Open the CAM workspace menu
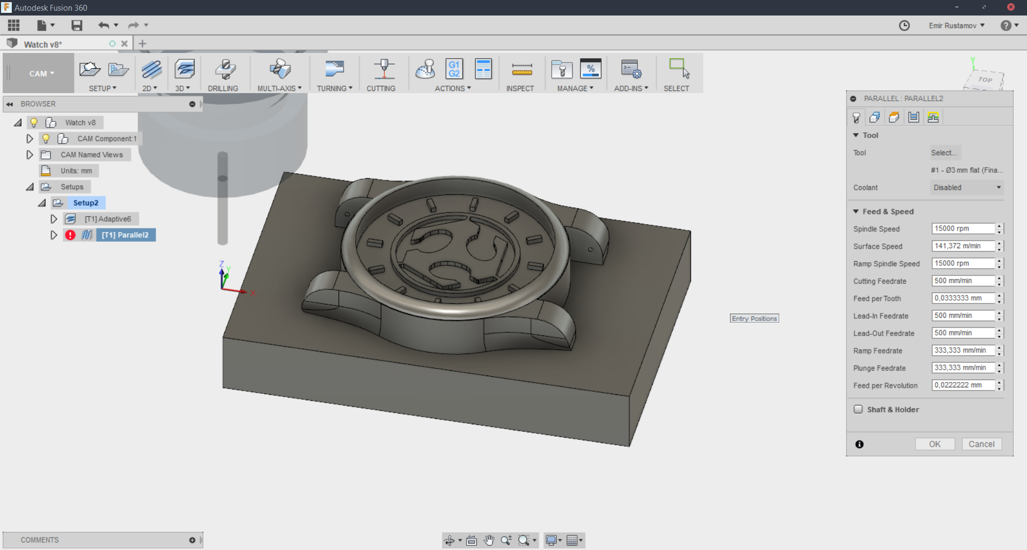Viewport: 1027px width, 550px height. click(41, 74)
